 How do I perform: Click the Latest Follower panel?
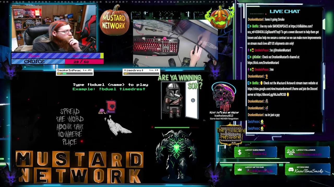coord(307,152)
